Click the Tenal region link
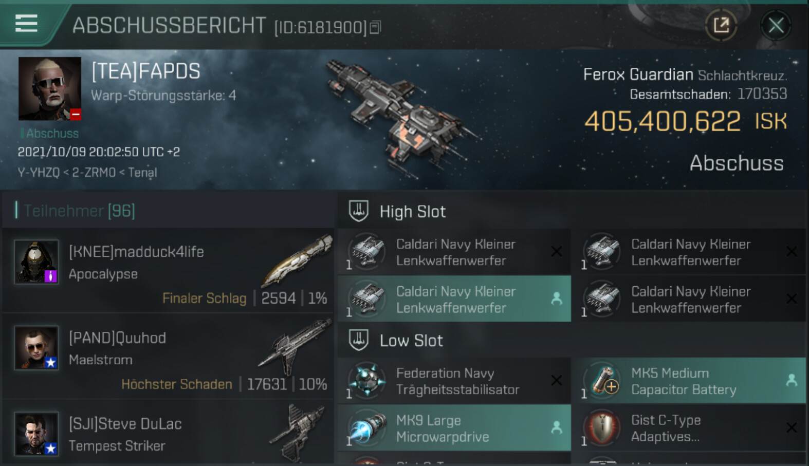Screen dimensions: 809x466 coord(142,173)
